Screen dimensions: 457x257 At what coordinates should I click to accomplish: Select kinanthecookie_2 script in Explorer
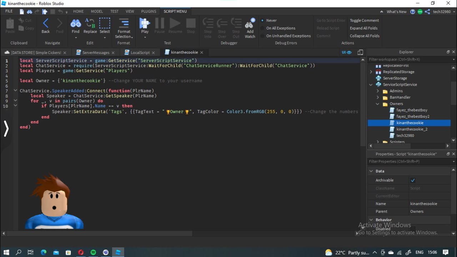[412, 129]
